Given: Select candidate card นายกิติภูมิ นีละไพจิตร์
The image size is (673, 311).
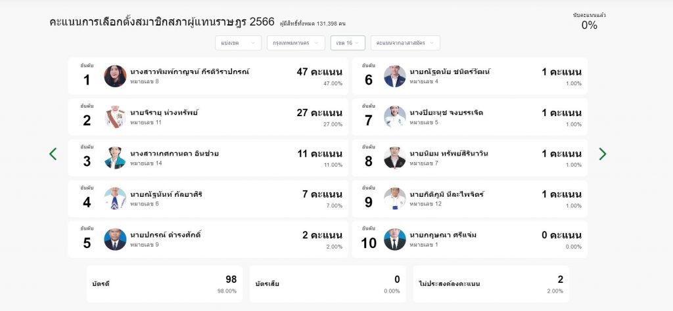Looking at the screenshot, I should 469,199.
